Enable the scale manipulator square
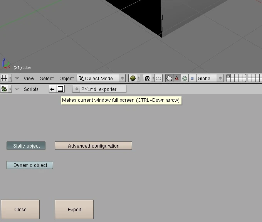The height and width of the screenshot is (222, 262). [192, 78]
